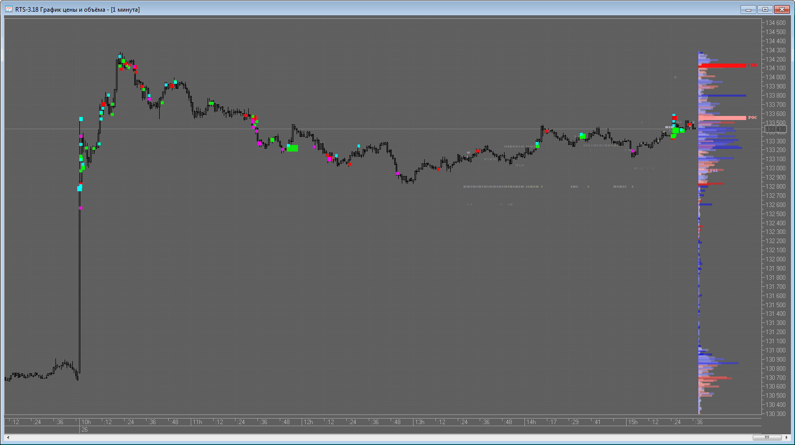The image size is (795, 445).
Task: Click the 134 000 price axis label
Action: [776, 77]
